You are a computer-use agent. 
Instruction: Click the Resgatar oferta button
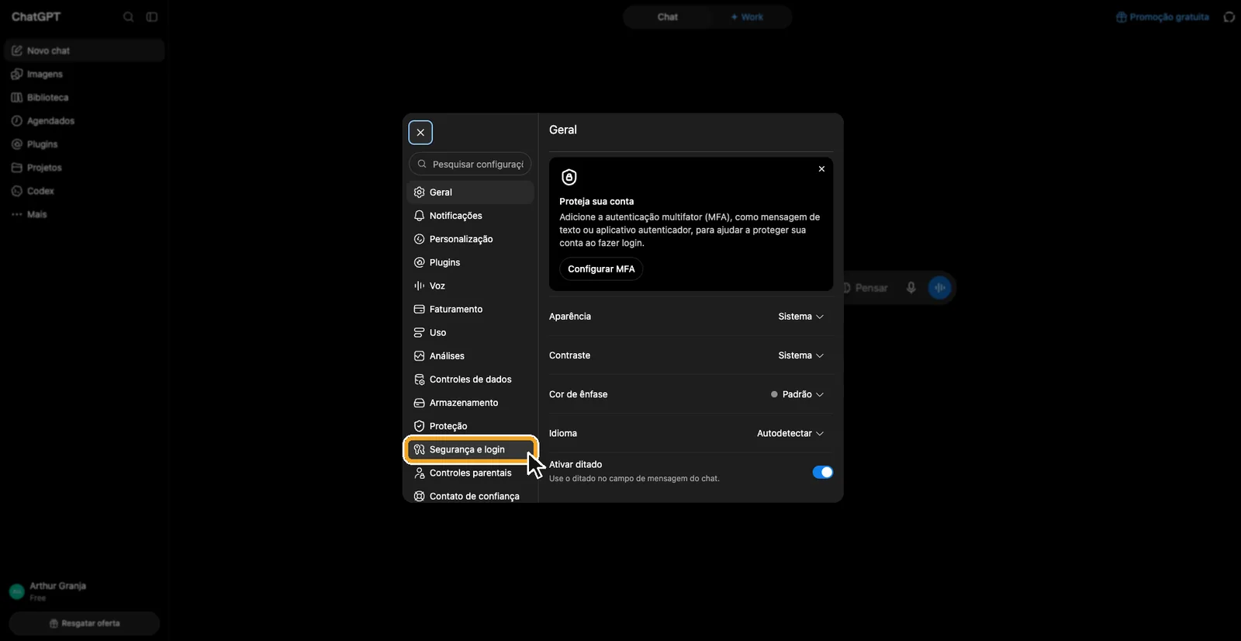[x=85, y=623]
